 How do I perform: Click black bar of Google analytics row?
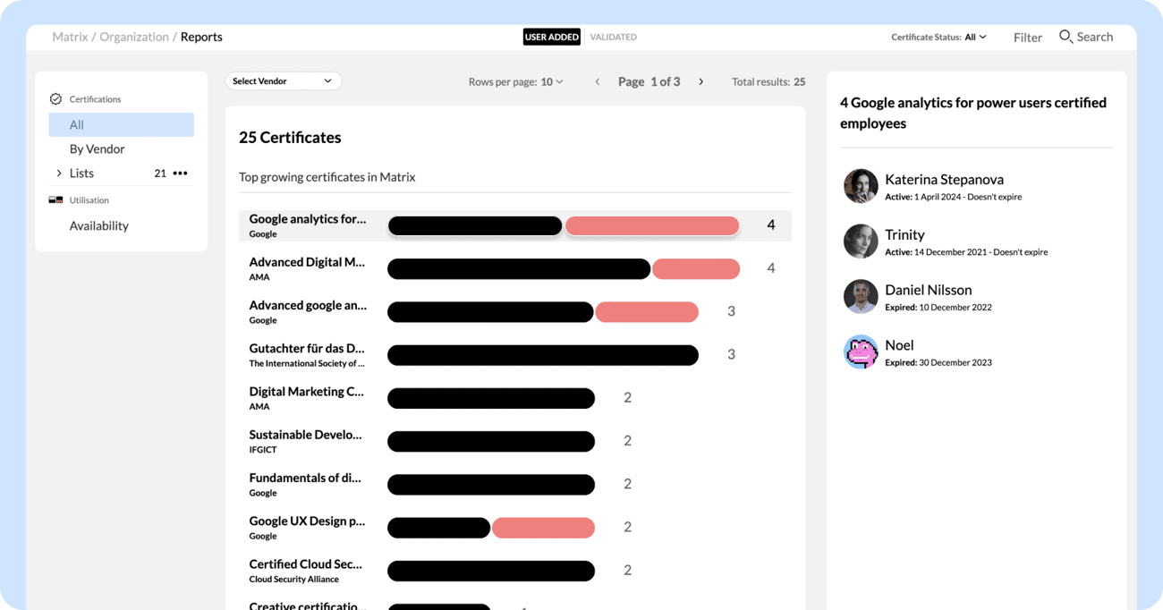coord(475,225)
